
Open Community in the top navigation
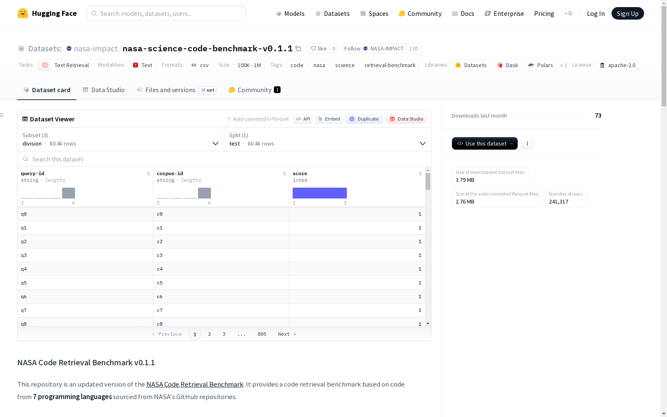(420, 13)
